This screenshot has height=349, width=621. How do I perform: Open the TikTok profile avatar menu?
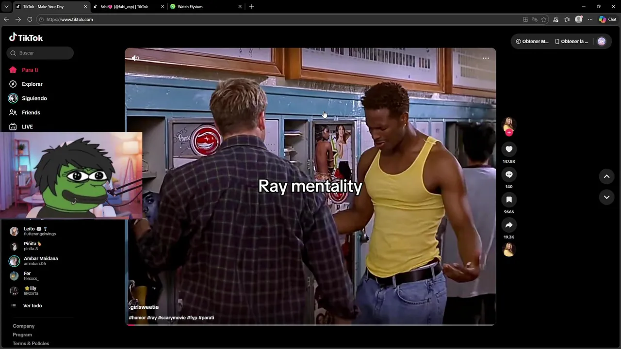coord(602,41)
